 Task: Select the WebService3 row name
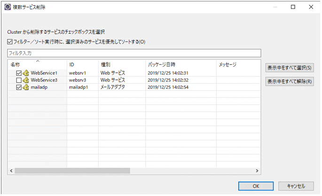(x=44, y=80)
